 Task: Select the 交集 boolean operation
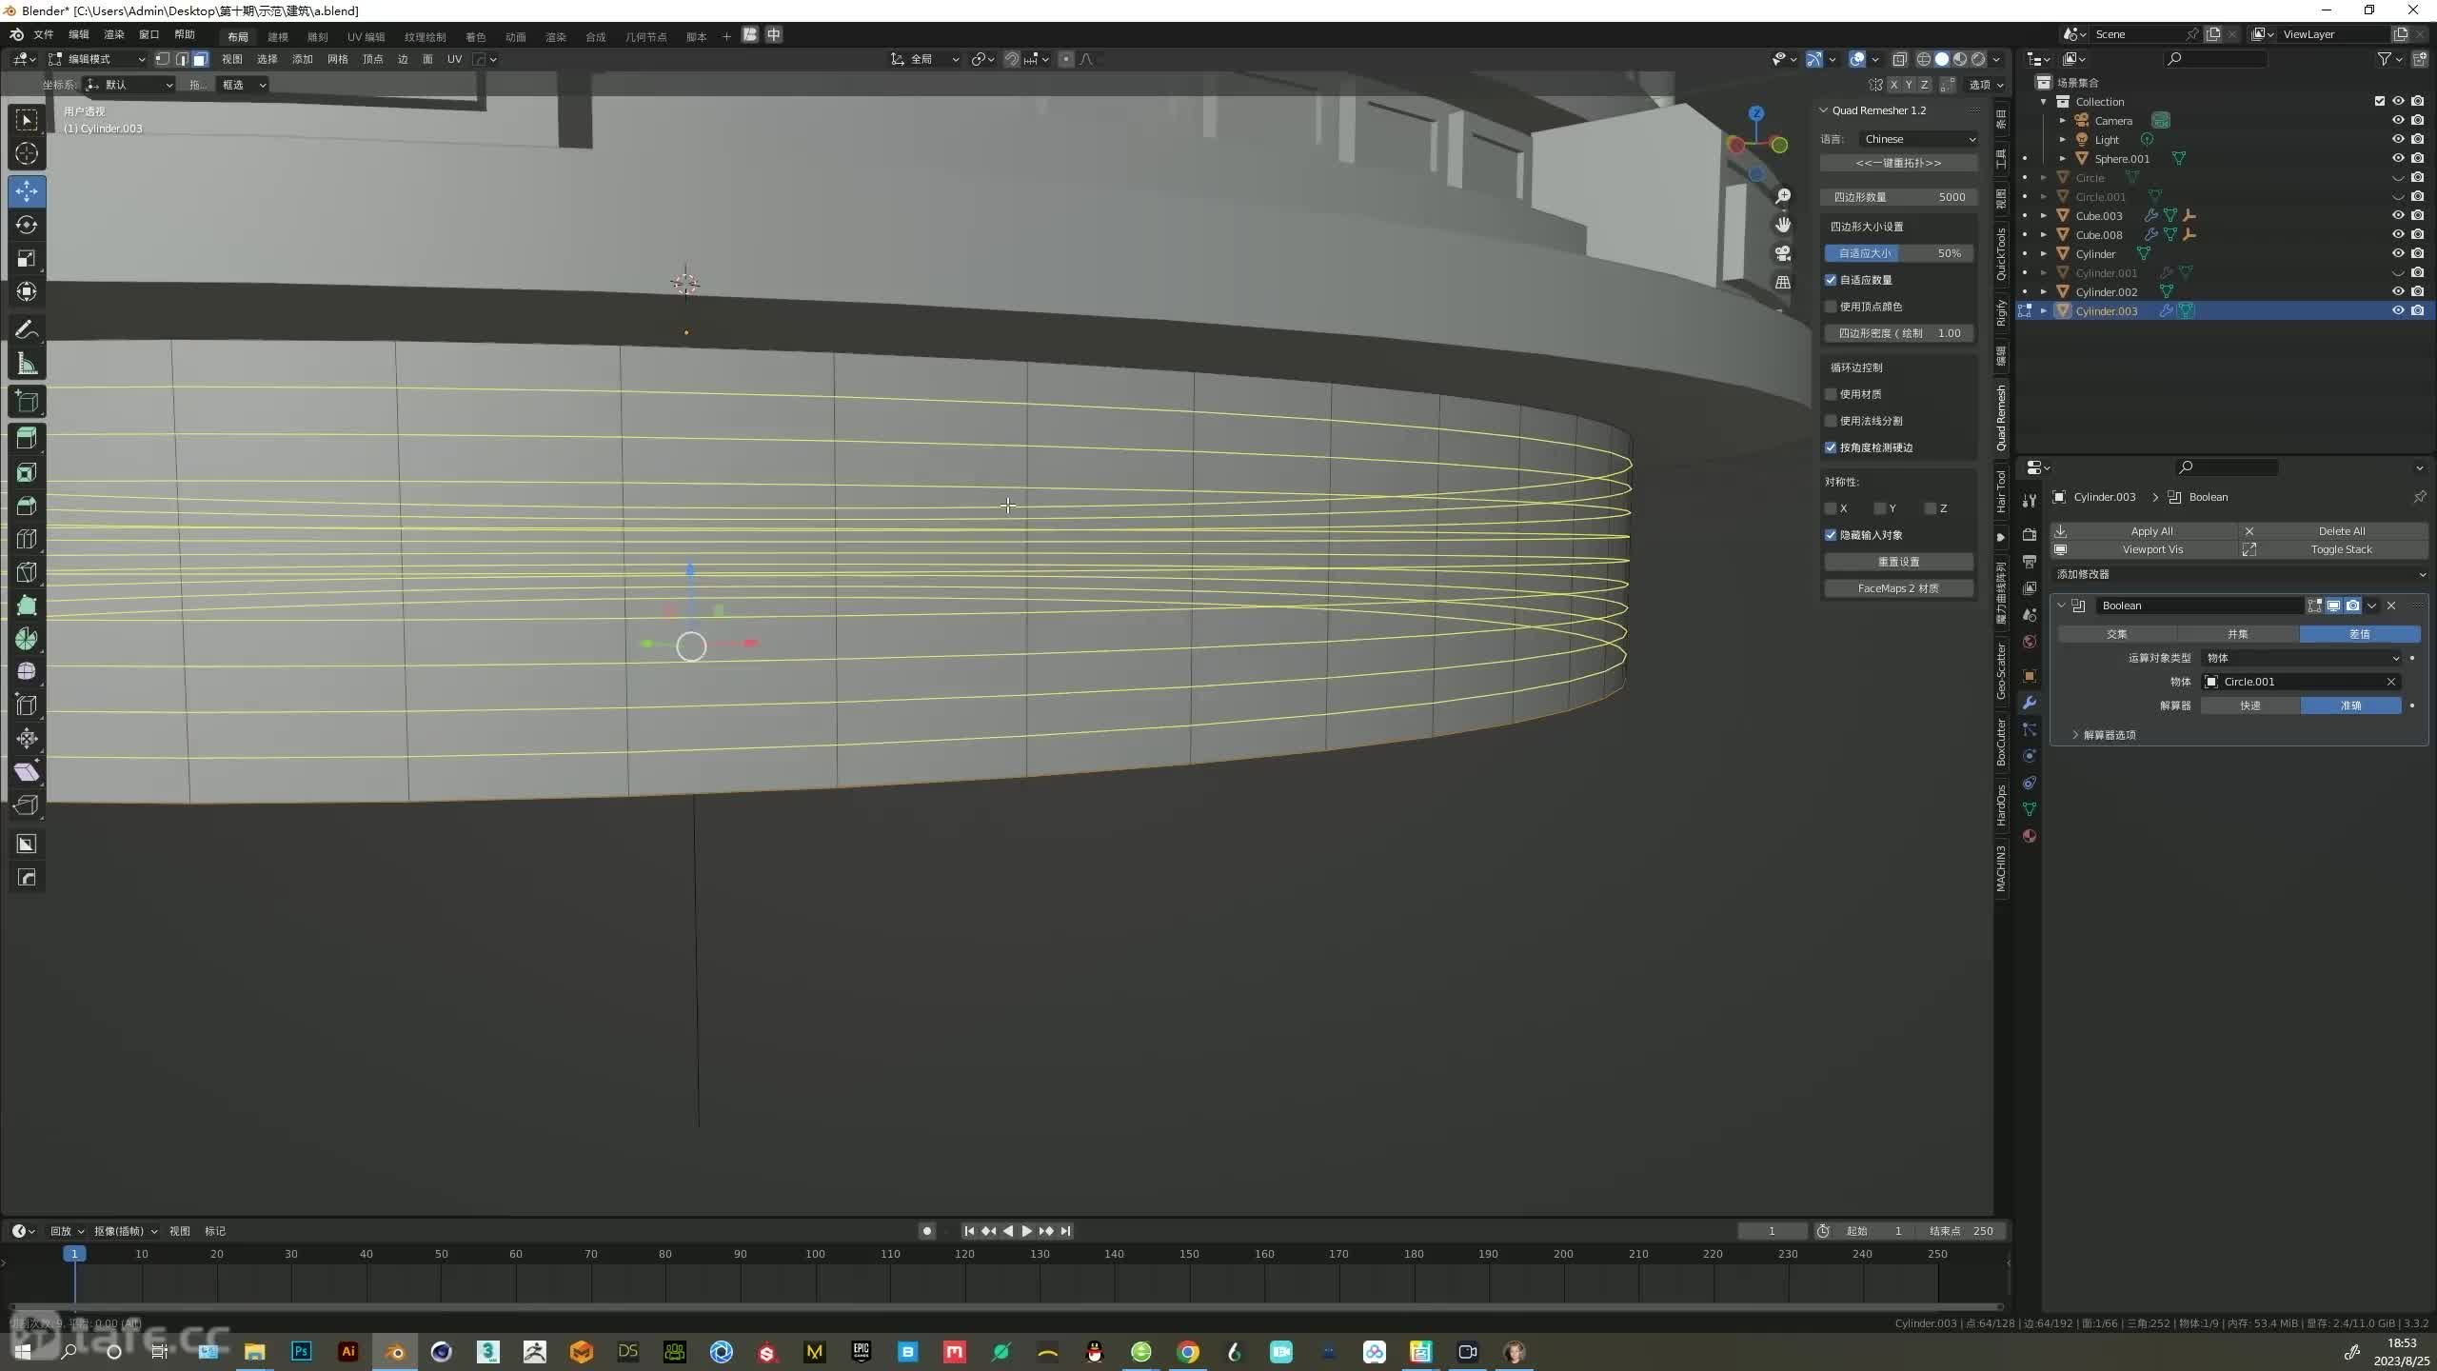tap(2116, 634)
